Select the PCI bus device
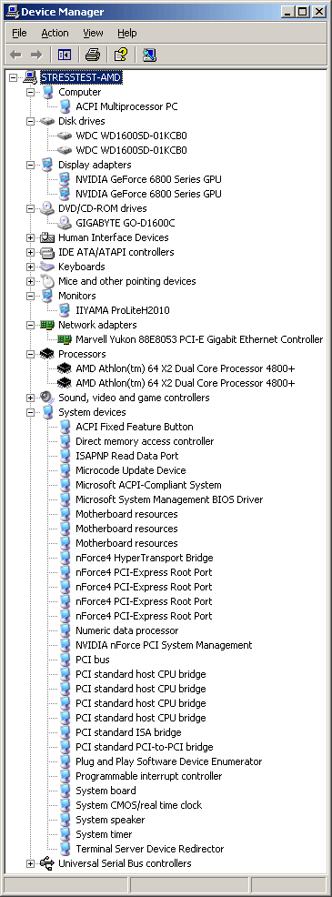The image size is (332, 897). (93, 660)
